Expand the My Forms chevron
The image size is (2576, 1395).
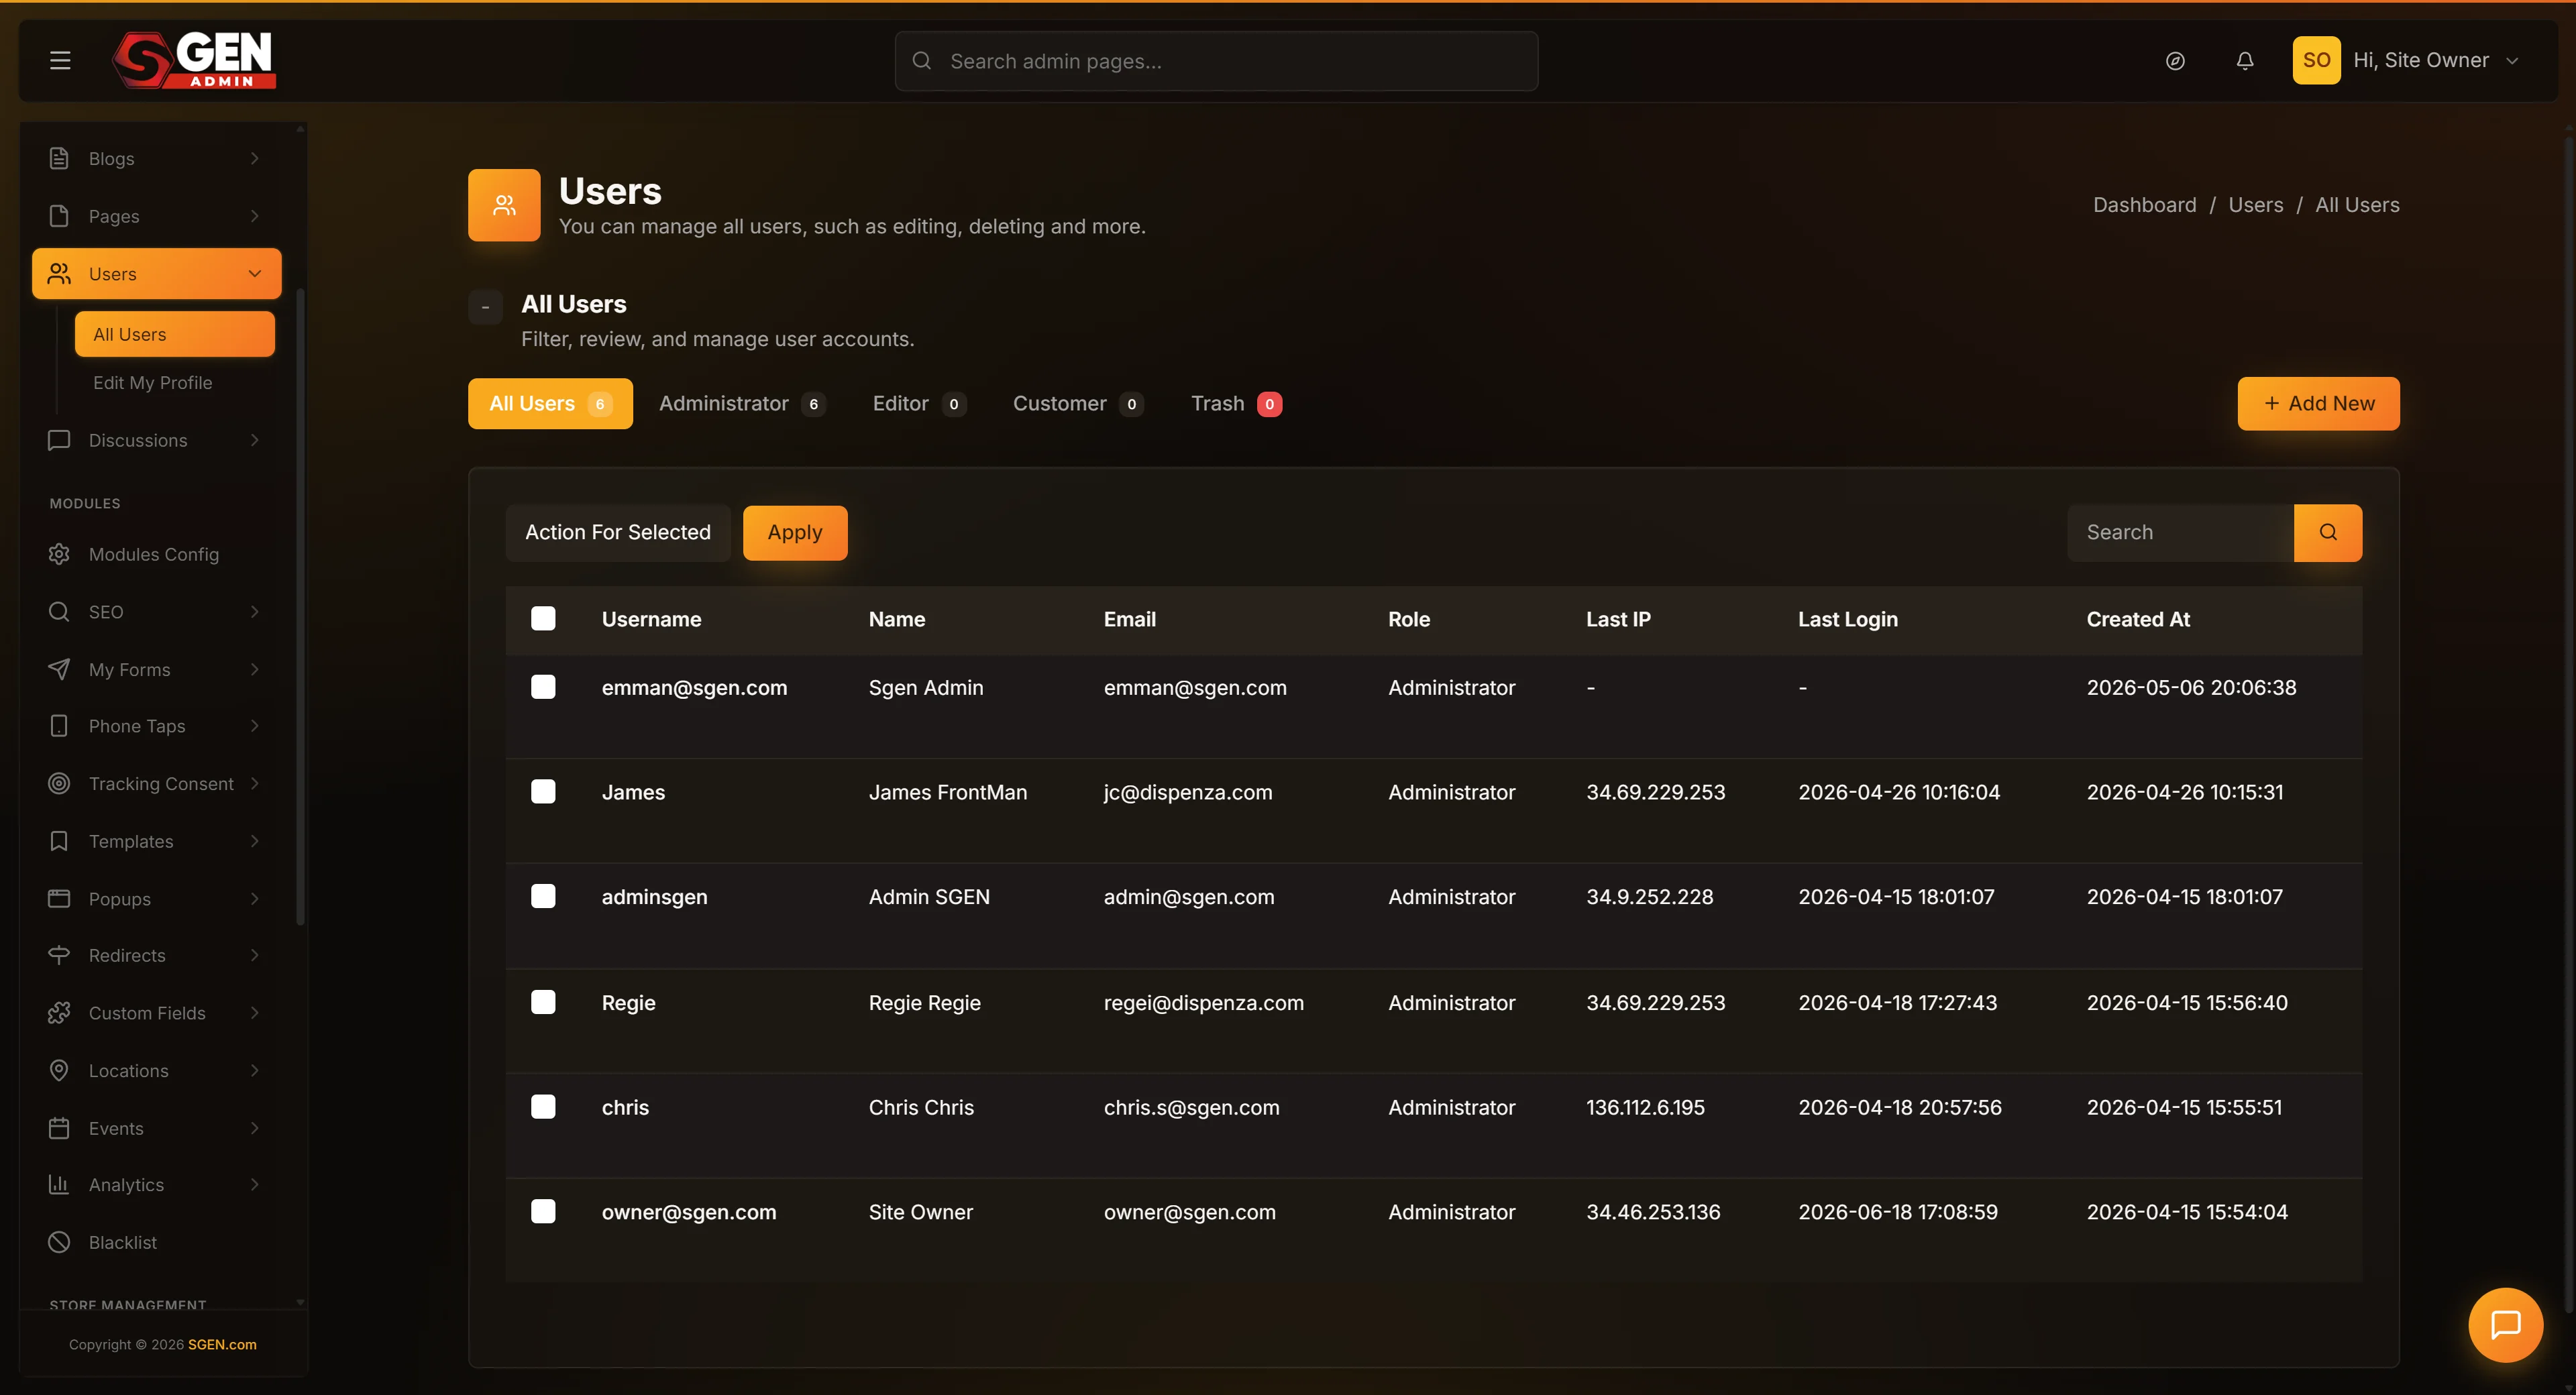[255, 669]
